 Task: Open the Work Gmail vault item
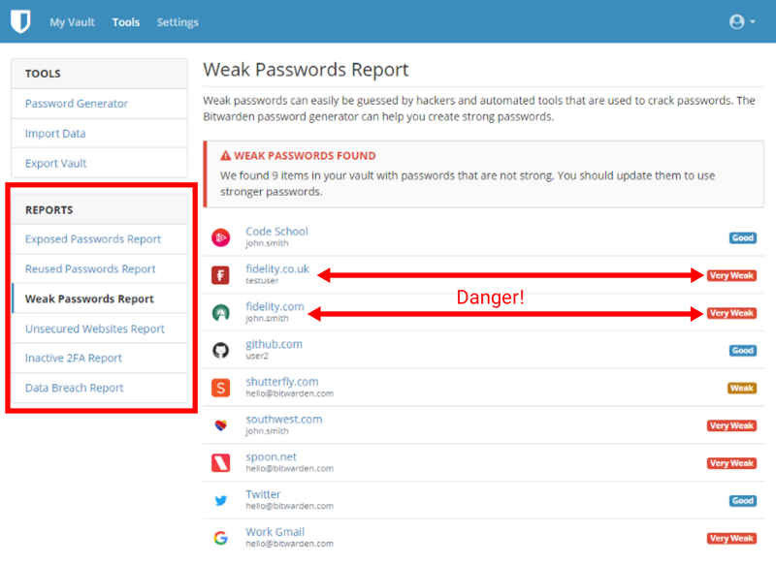click(x=275, y=532)
